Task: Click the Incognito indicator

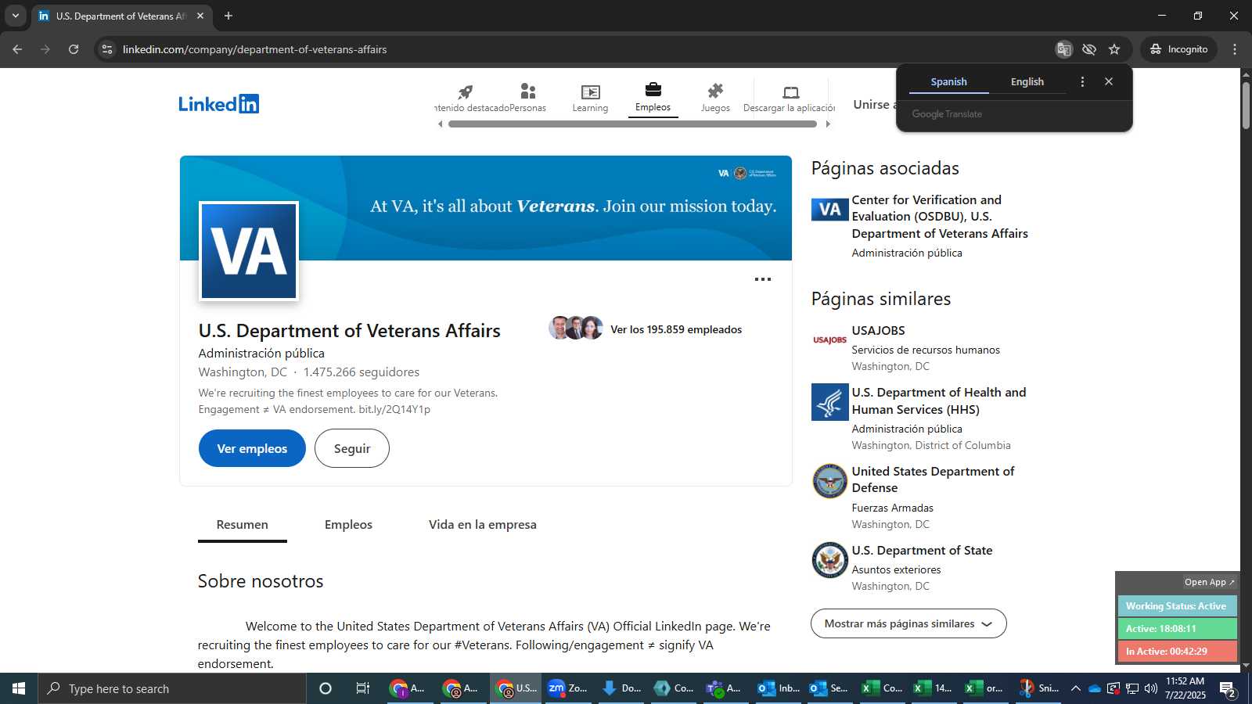Action: click(1178, 49)
